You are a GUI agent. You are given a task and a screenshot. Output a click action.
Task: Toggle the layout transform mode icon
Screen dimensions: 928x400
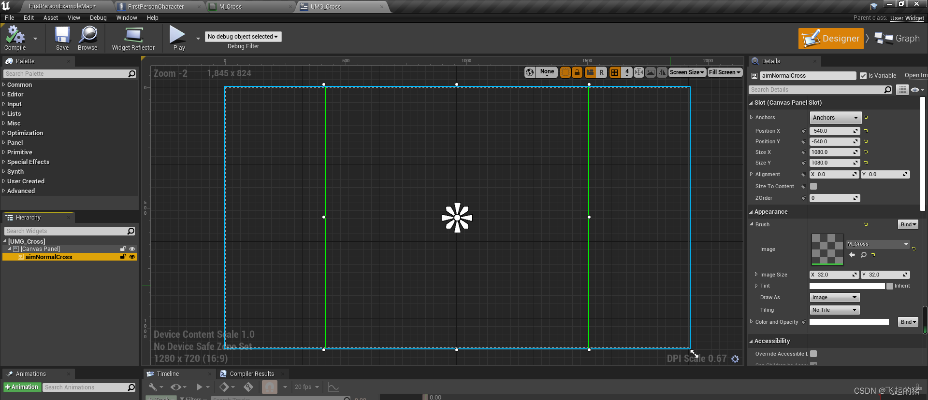[x=590, y=72]
